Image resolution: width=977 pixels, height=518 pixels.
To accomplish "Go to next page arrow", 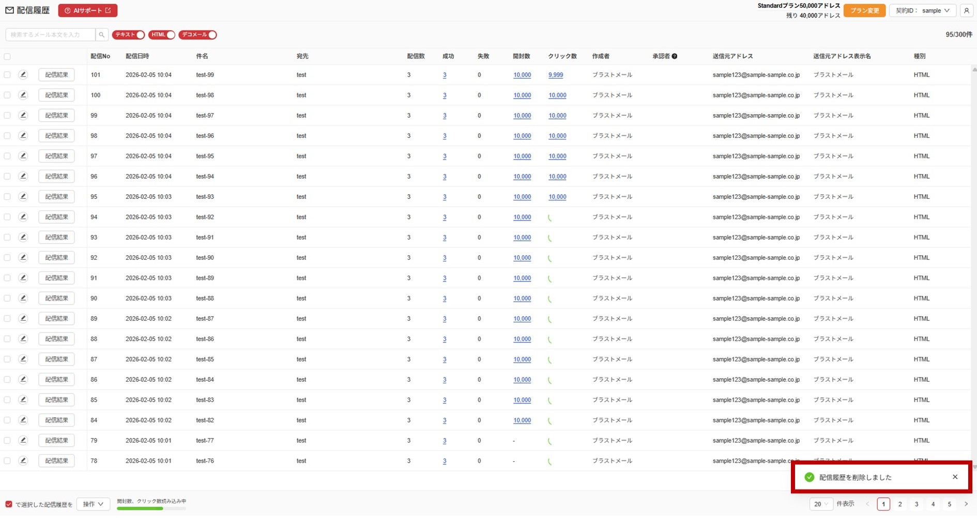I will tap(966, 504).
